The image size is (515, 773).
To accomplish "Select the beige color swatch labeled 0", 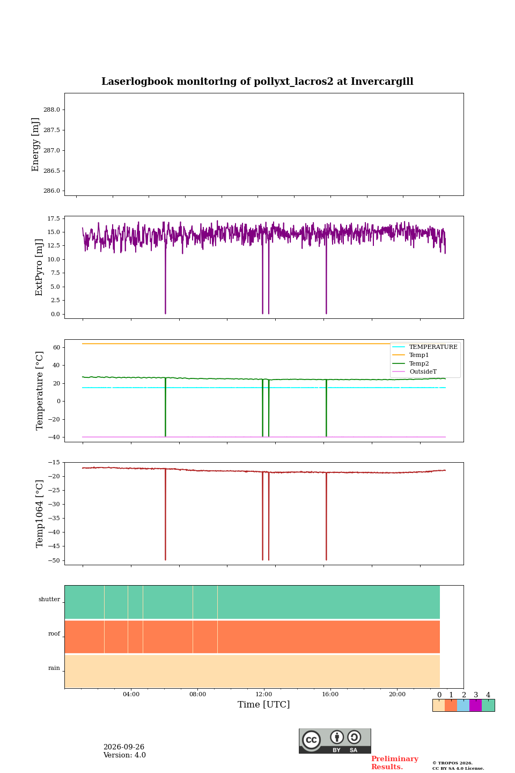I will (x=439, y=705).
